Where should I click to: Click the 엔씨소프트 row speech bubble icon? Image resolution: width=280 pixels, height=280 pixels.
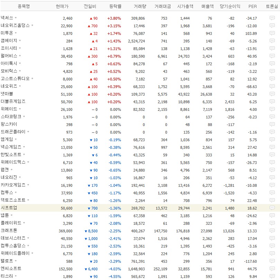tap(272, 269)
